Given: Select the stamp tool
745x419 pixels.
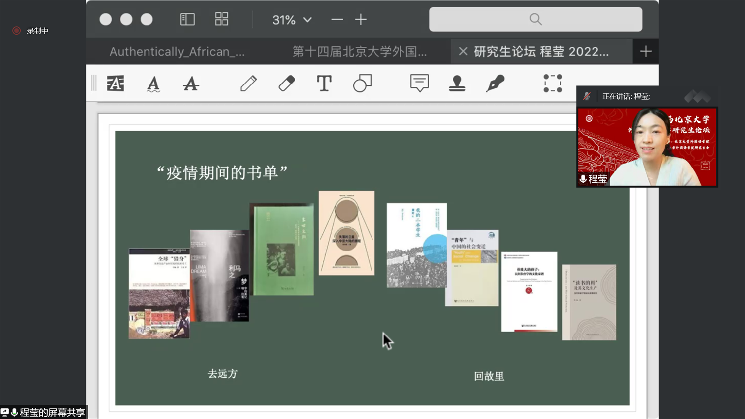Looking at the screenshot, I should [457, 84].
